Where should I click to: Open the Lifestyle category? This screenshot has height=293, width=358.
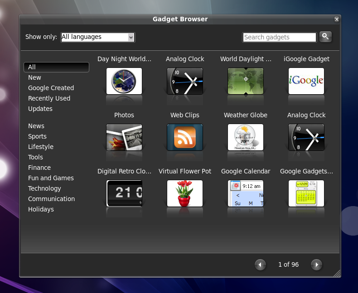point(41,147)
